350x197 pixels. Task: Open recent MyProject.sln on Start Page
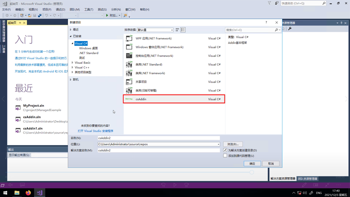point(33,106)
